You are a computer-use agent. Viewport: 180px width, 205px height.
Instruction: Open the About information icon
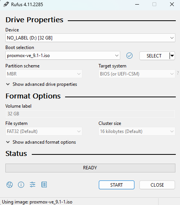(x=21, y=185)
